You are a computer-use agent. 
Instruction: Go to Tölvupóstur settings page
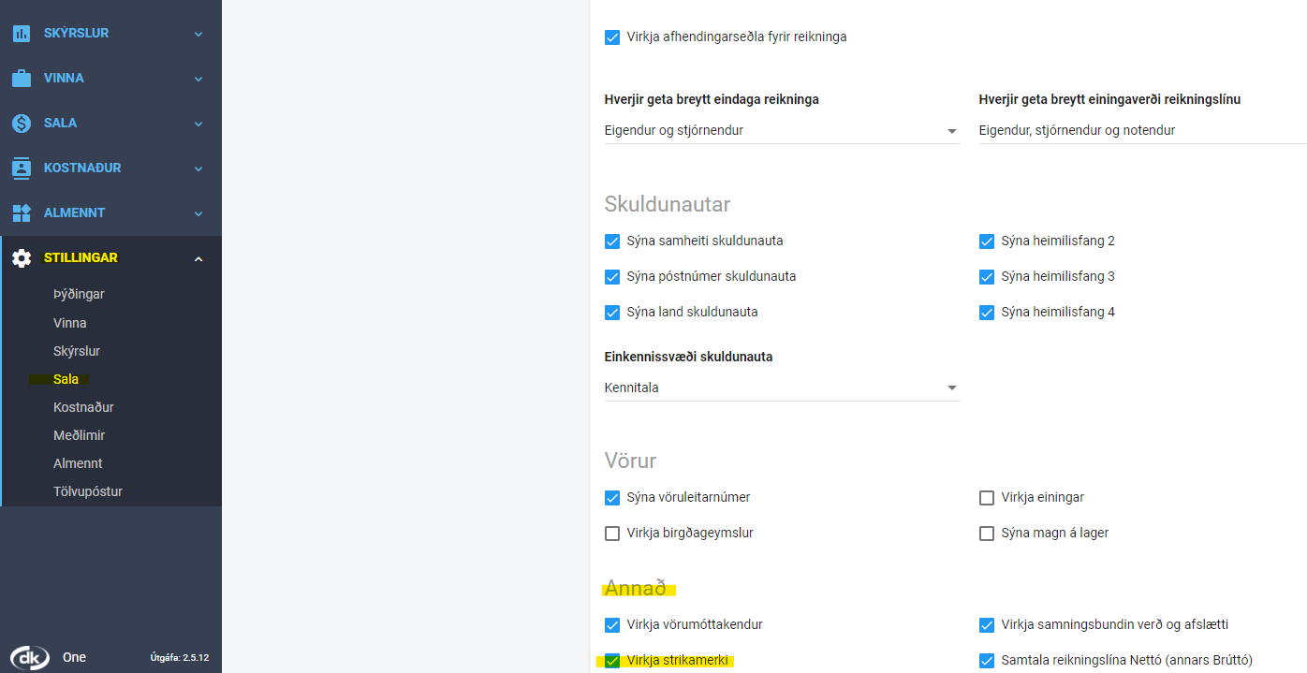click(x=88, y=491)
